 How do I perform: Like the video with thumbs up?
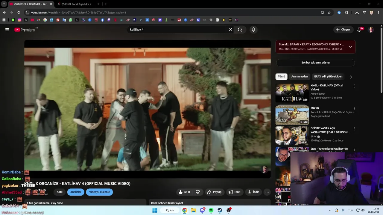coord(184,192)
